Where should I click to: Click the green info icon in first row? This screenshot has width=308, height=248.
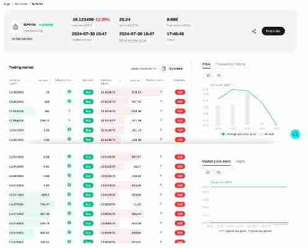pos(70,92)
